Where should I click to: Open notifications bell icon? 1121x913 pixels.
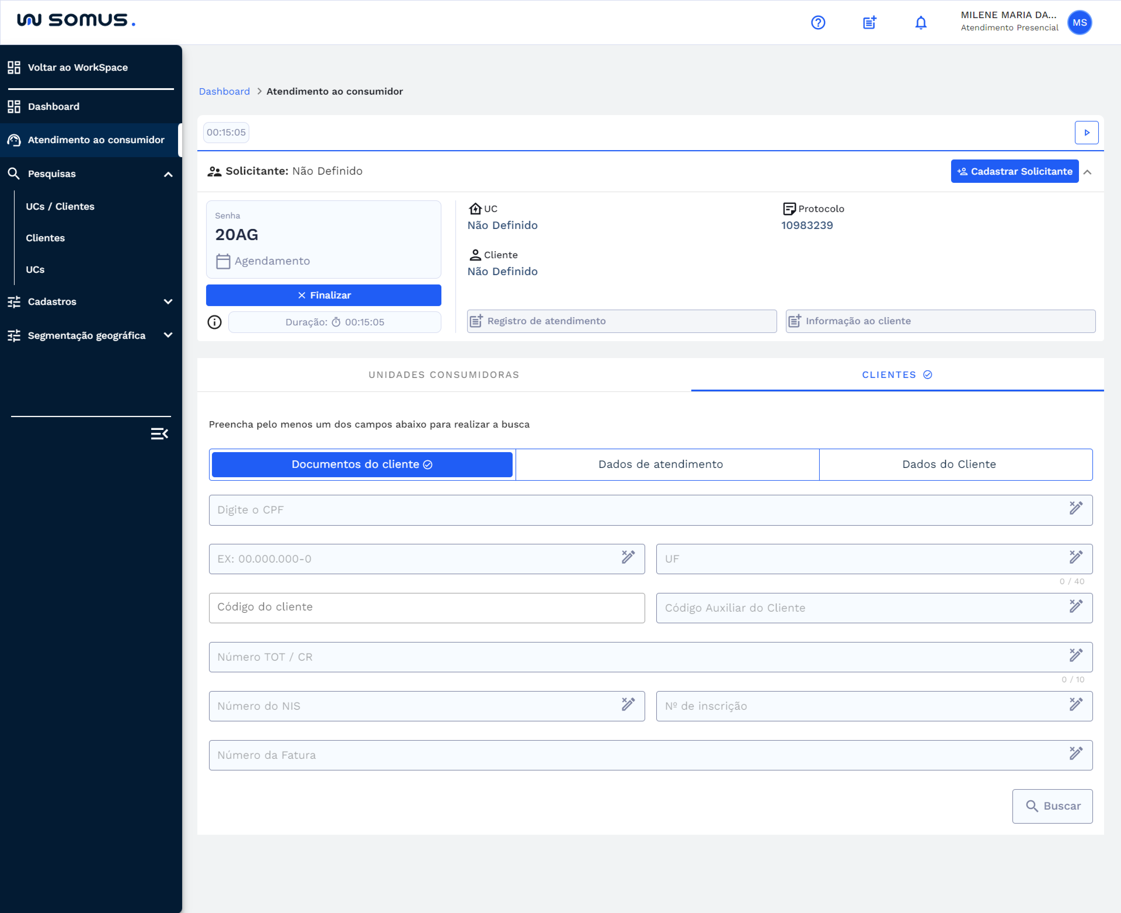coord(920,22)
